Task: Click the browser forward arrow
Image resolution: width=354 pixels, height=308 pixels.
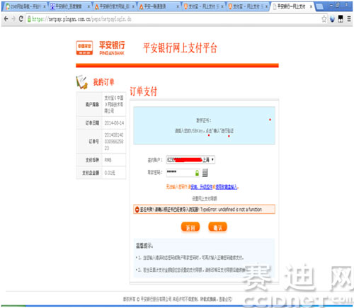Action: (13, 19)
